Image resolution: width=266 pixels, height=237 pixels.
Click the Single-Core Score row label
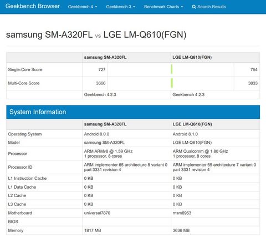tap(25, 69)
